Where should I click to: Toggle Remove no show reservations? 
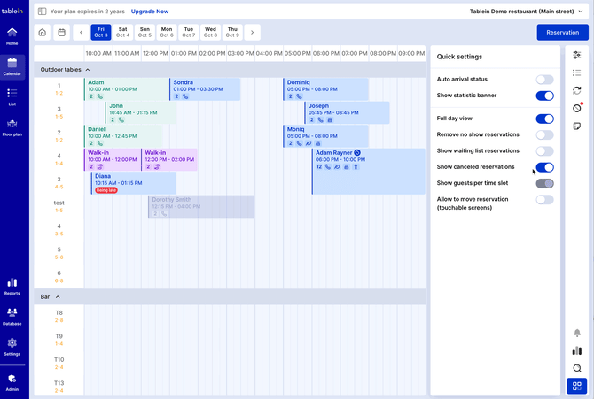click(544, 134)
